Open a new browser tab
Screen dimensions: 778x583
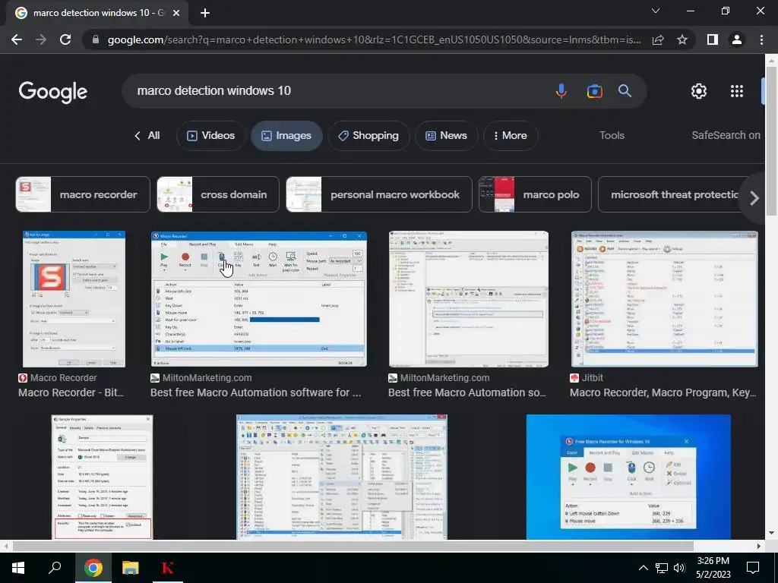point(205,13)
